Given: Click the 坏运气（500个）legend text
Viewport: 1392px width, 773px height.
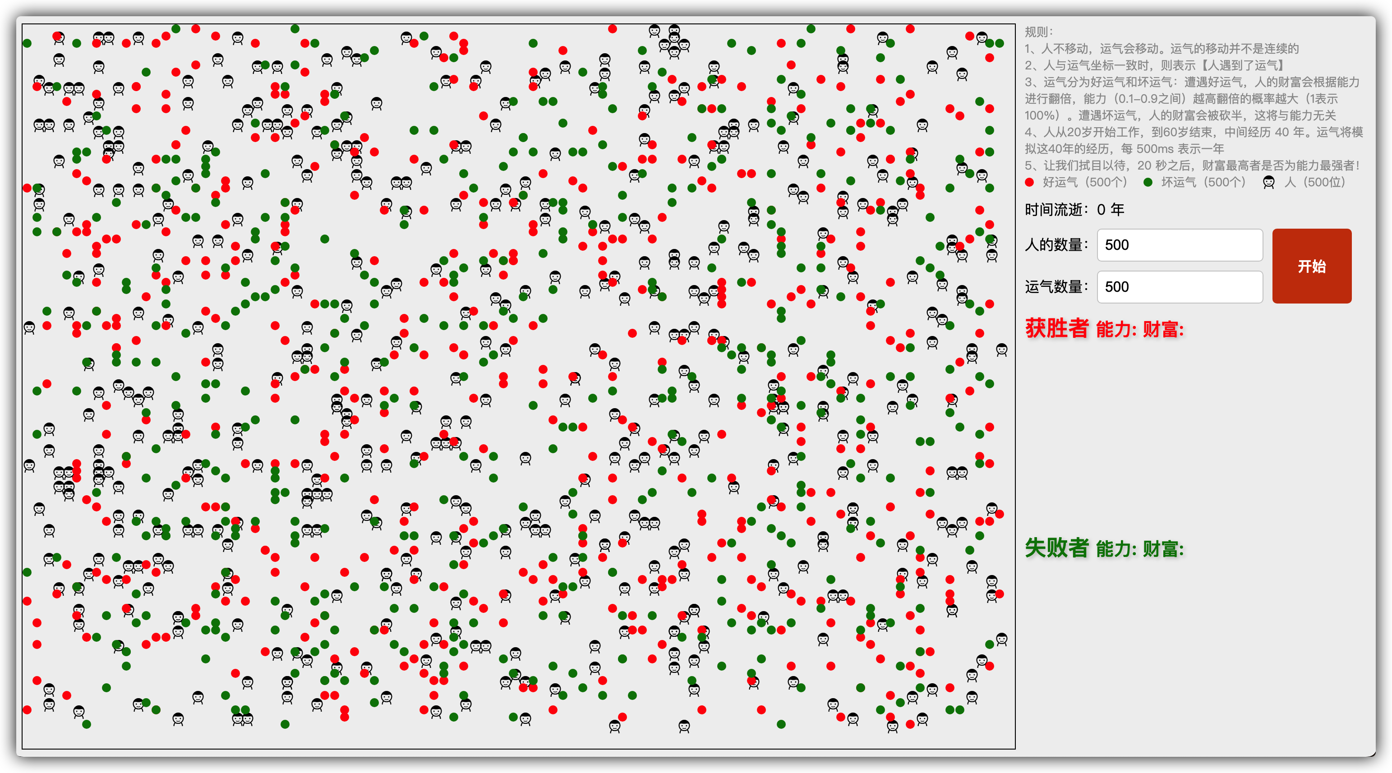Looking at the screenshot, I should click(x=1203, y=183).
